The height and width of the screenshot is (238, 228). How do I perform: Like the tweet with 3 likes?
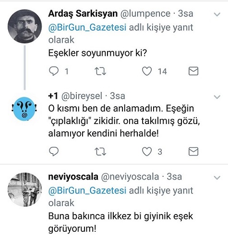[x=147, y=151]
